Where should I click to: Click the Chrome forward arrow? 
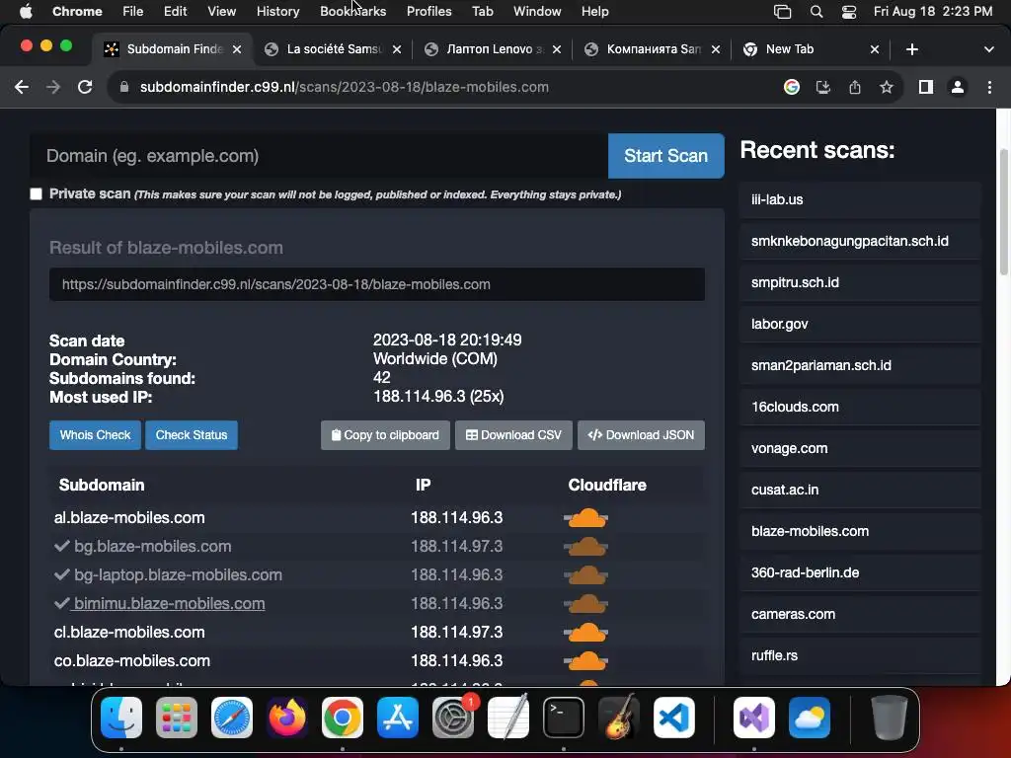pyautogui.click(x=53, y=87)
